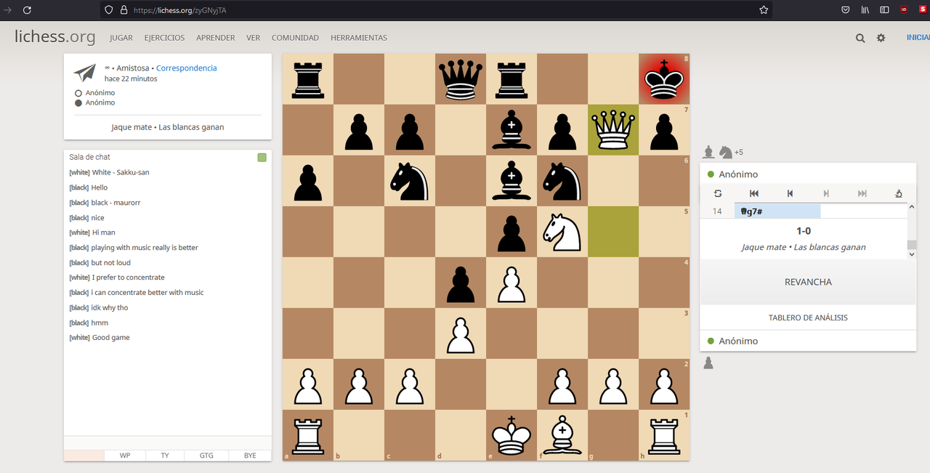This screenshot has width=930, height=473.
Task: Open uBlock Origin extension
Action: 904,10
